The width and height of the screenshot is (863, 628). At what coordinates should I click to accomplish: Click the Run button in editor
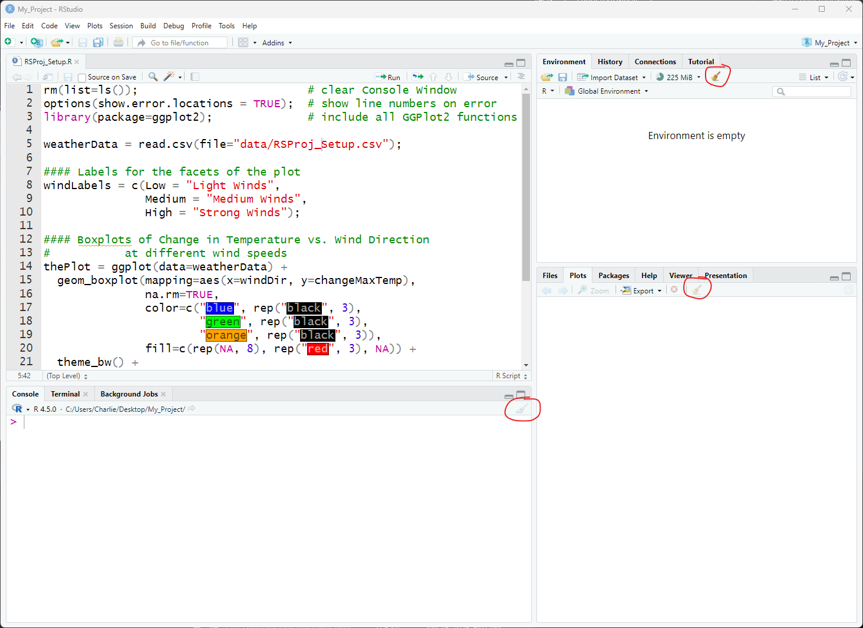coord(388,78)
